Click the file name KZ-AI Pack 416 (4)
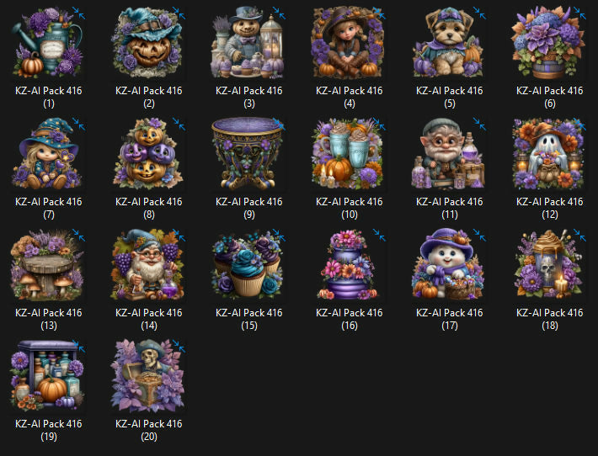 [350, 97]
